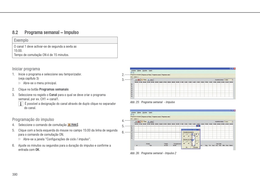Click the save icon in the upper figure
Screen dimensions: 260x183
click(131, 73)
